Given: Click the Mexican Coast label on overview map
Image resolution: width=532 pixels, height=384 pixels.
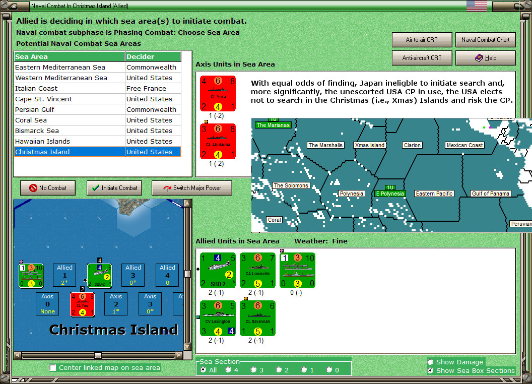Looking at the screenshot, I should coord(464,145).
